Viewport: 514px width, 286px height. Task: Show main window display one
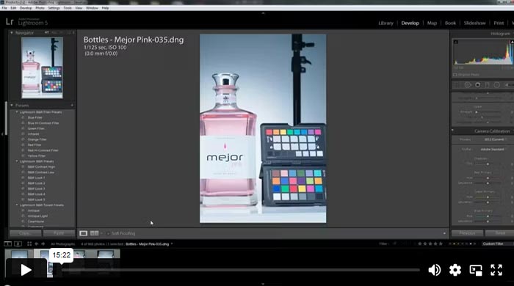(x=7, y=243)
